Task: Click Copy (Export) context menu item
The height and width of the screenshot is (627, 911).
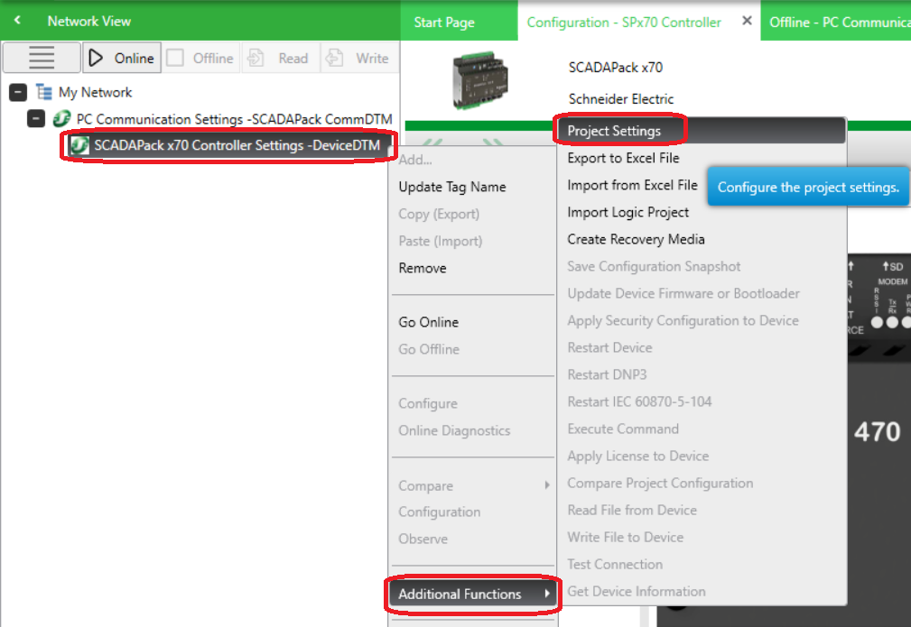Action: [473, 214]
